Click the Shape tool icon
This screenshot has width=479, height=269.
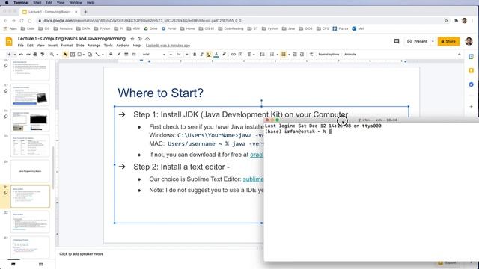coord(90,55)
